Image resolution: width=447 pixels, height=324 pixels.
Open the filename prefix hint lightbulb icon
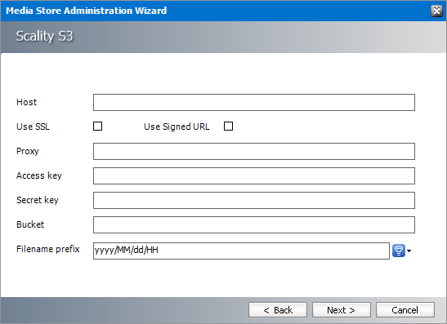pos(399,251)
